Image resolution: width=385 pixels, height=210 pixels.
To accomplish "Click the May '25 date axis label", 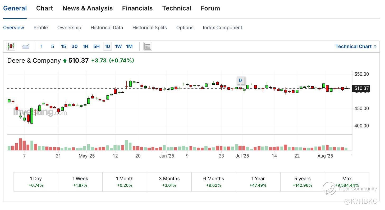I will (x=87, y=156).
